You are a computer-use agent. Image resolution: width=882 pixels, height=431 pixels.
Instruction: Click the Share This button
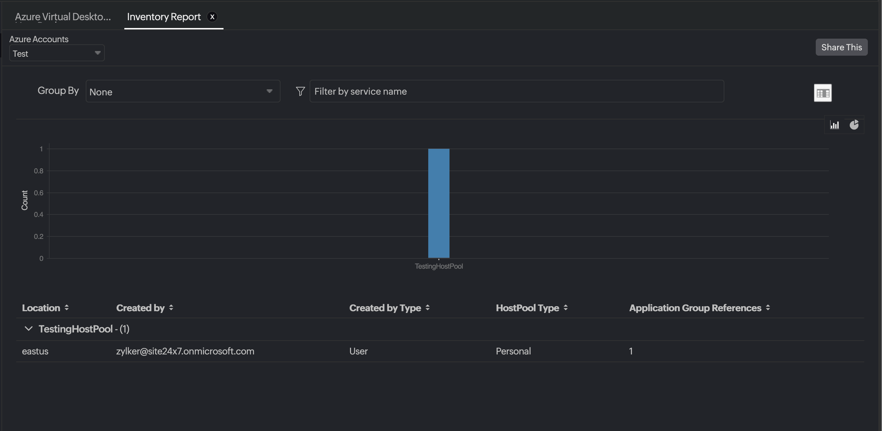pos(841,47)
